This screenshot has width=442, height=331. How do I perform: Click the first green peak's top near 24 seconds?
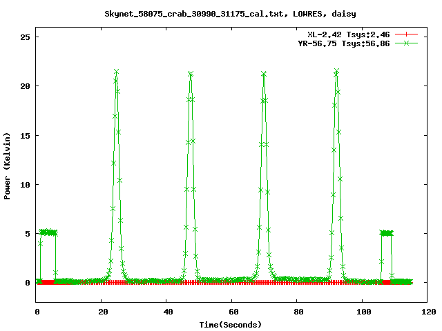click(116, 72)
